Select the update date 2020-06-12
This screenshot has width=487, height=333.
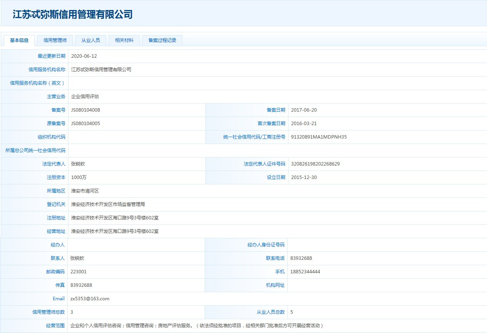(84, 56)
